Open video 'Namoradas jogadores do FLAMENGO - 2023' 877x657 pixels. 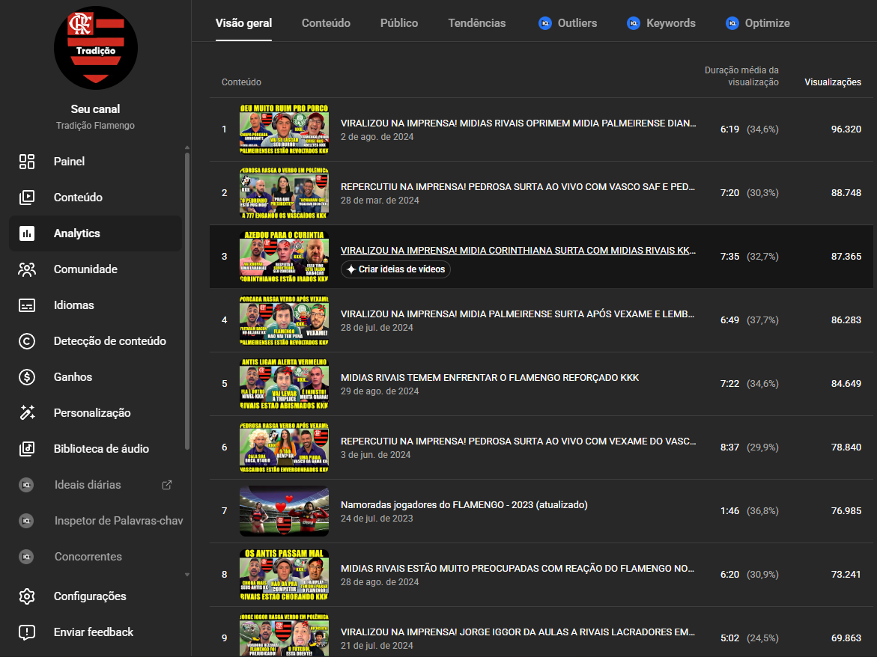[464, 505]
